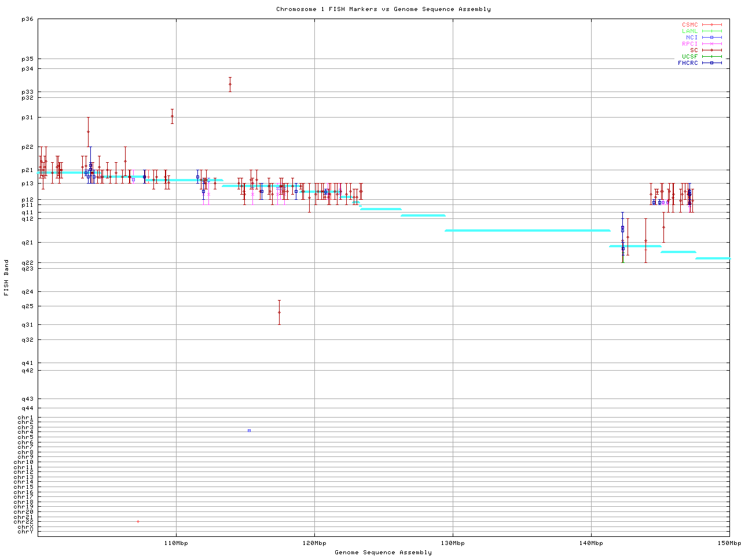Viewport: 741px width, 556px height.
Task: Click the 150Mbp x-axis tick label
Action: pos(729,543)
